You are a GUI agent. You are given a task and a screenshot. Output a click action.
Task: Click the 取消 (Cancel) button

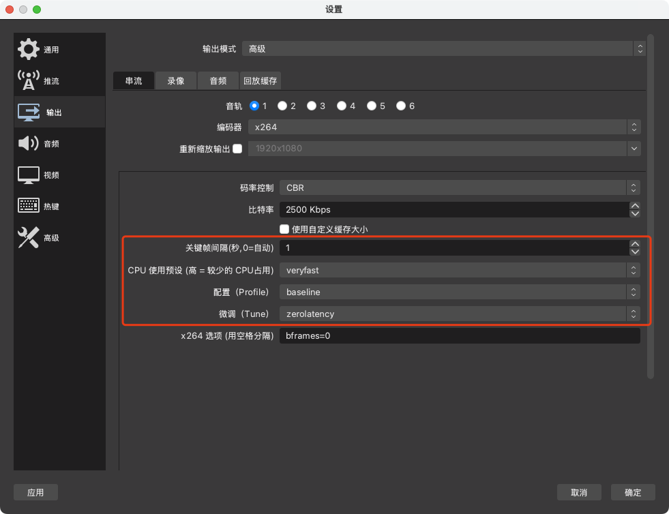[x=579, y=492]
